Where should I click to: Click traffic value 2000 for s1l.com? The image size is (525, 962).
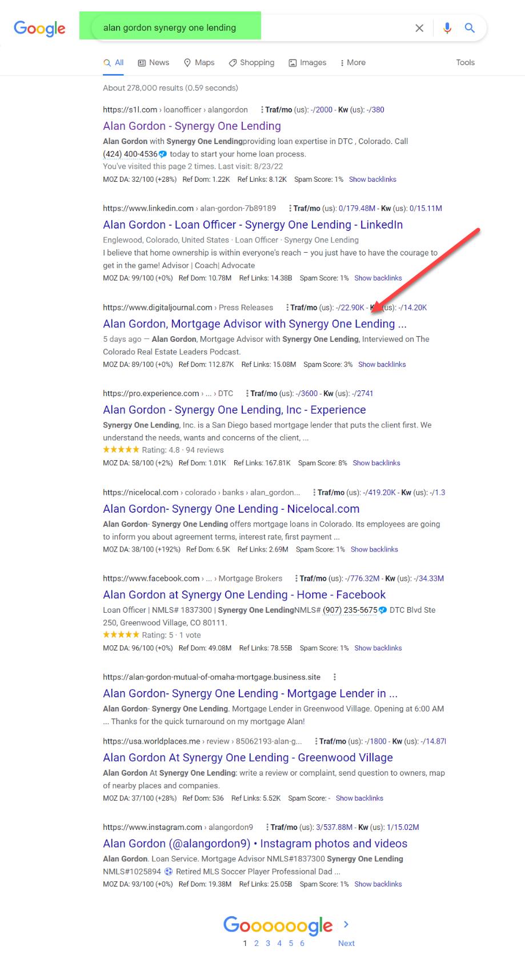point(324,110)
